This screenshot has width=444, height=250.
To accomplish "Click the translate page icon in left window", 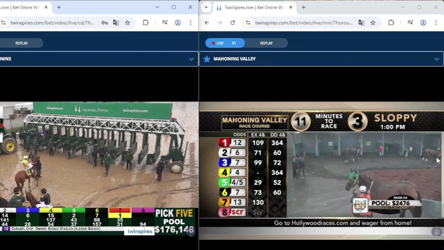I will 116,23.
